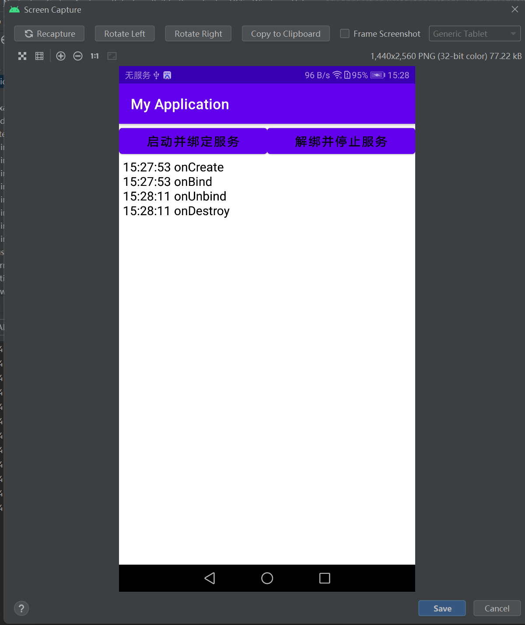The height and width of the screenshot is (625, 525).
Task: Copy screenshot to clipboard
Action: [x=286, y=34]
